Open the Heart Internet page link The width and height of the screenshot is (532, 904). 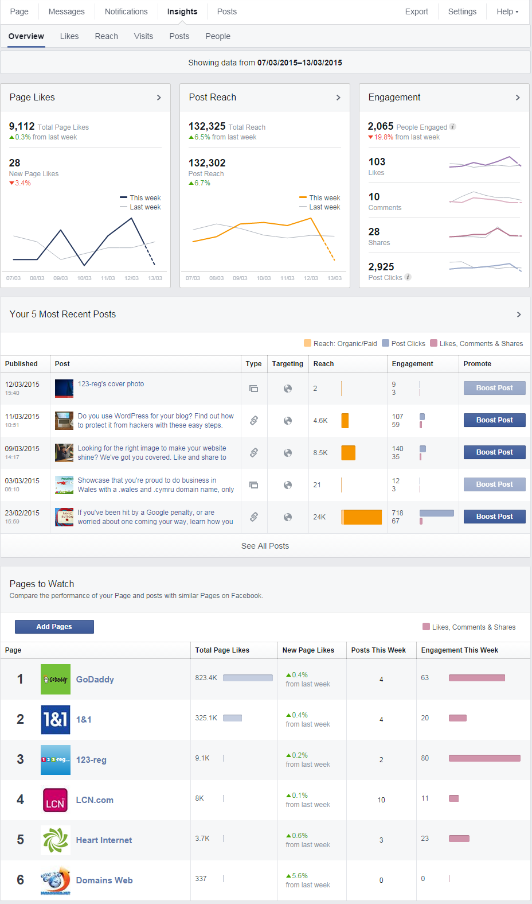pyautogui.click(x=104, y=840)
